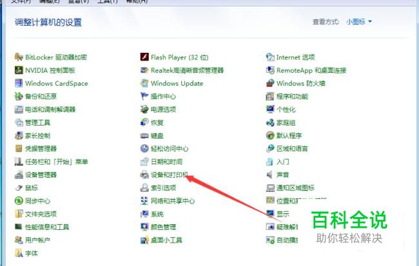Screen dimensions: 419x266
Task: Open 文件夹选项 link
Action: [41, 214]
